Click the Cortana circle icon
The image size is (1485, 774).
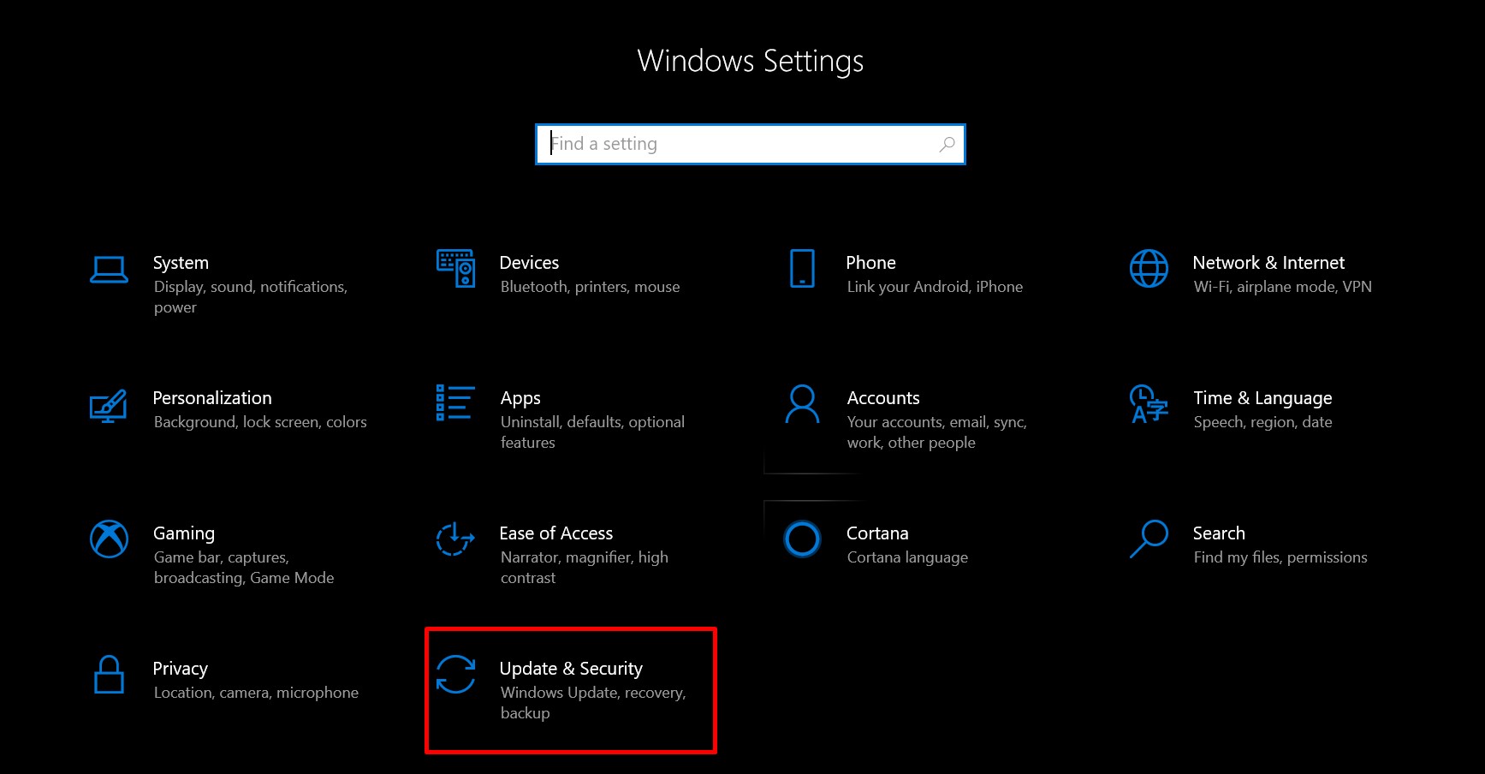(x=802, y=539)
